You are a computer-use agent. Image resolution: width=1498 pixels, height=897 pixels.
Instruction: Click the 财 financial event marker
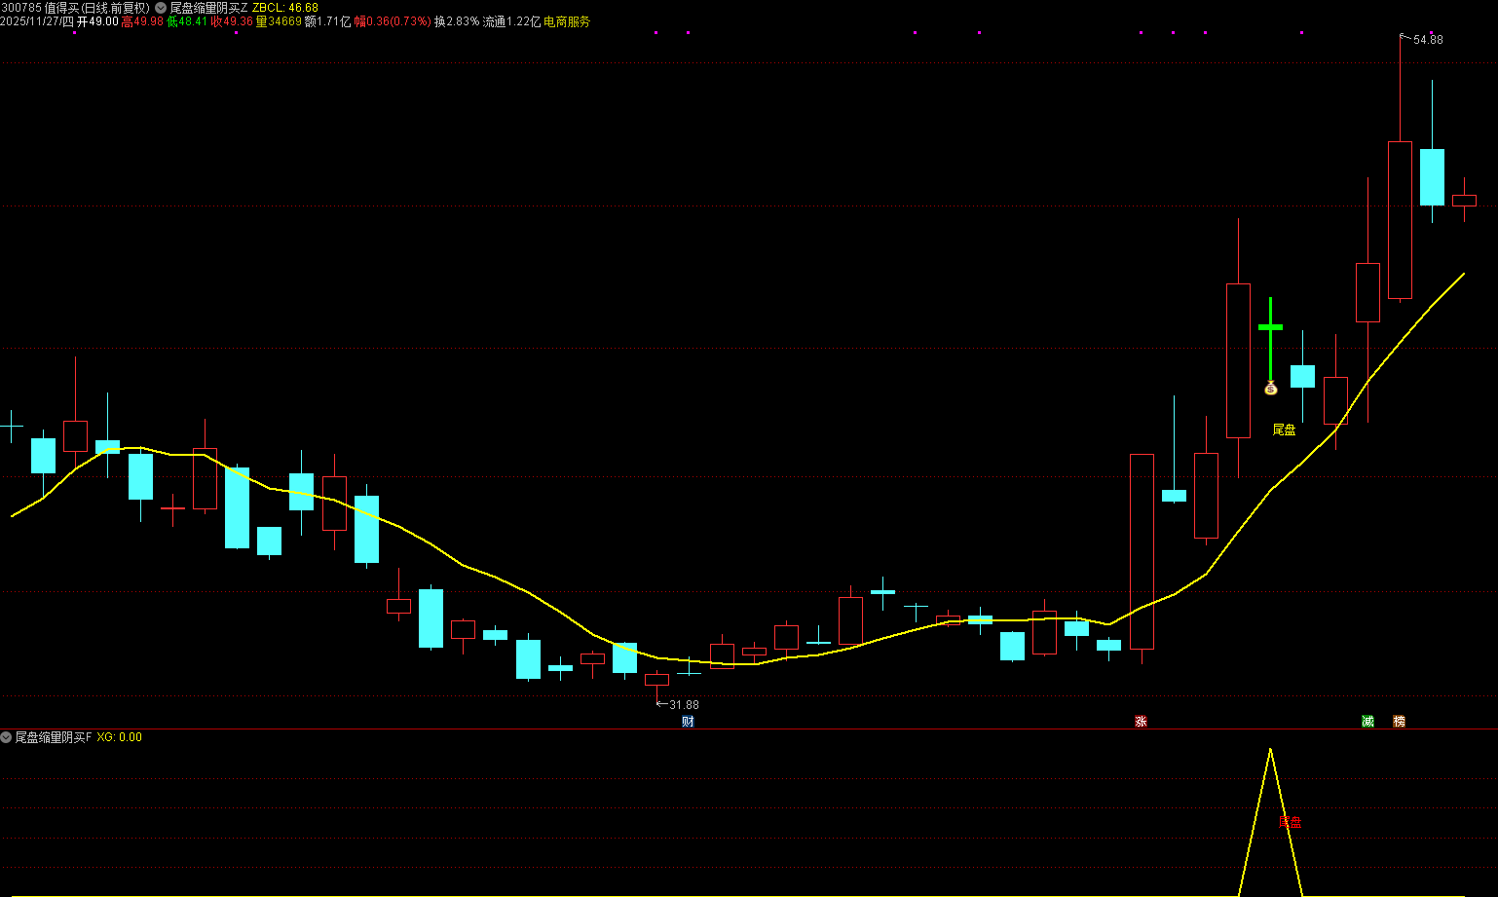point(688,722)
